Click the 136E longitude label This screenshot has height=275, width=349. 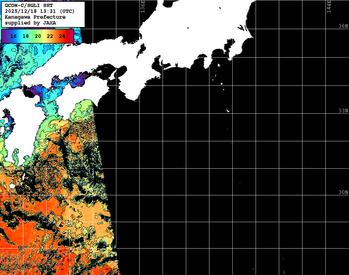point(143,6)
